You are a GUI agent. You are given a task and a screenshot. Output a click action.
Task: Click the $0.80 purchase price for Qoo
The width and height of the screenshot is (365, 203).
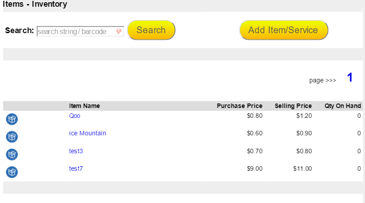click(255, 116)
